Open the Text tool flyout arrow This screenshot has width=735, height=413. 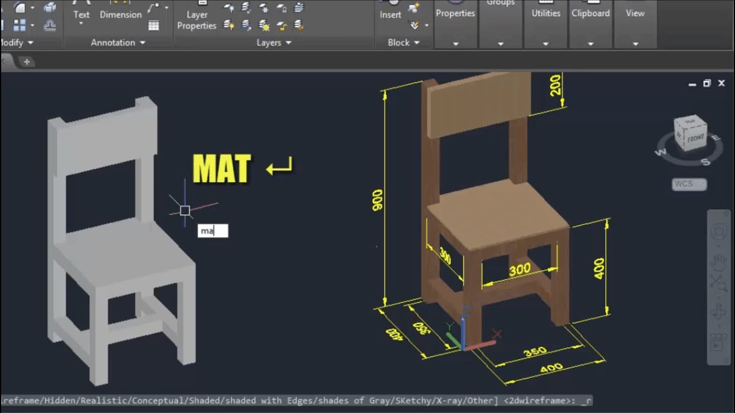click(x=81, y=24)
